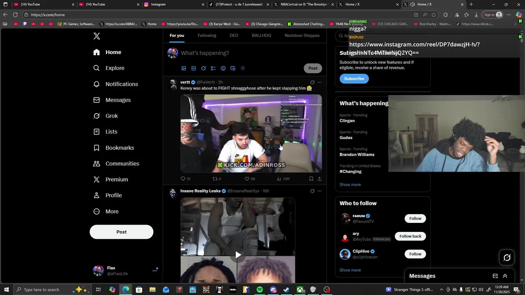Open Grok actions on Insane Reality Leaks post
525x295 pixels.
point(312,191)
